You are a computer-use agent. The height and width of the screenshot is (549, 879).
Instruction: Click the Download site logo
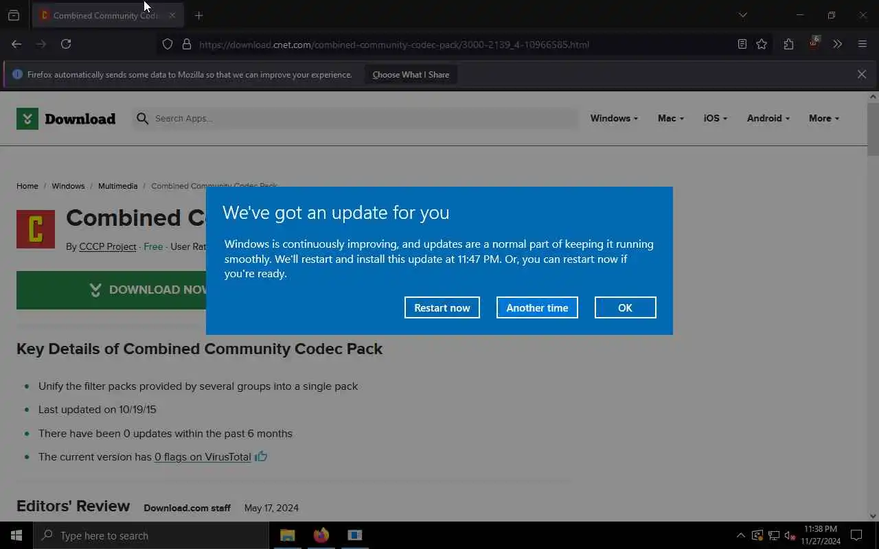coord(67,119)
